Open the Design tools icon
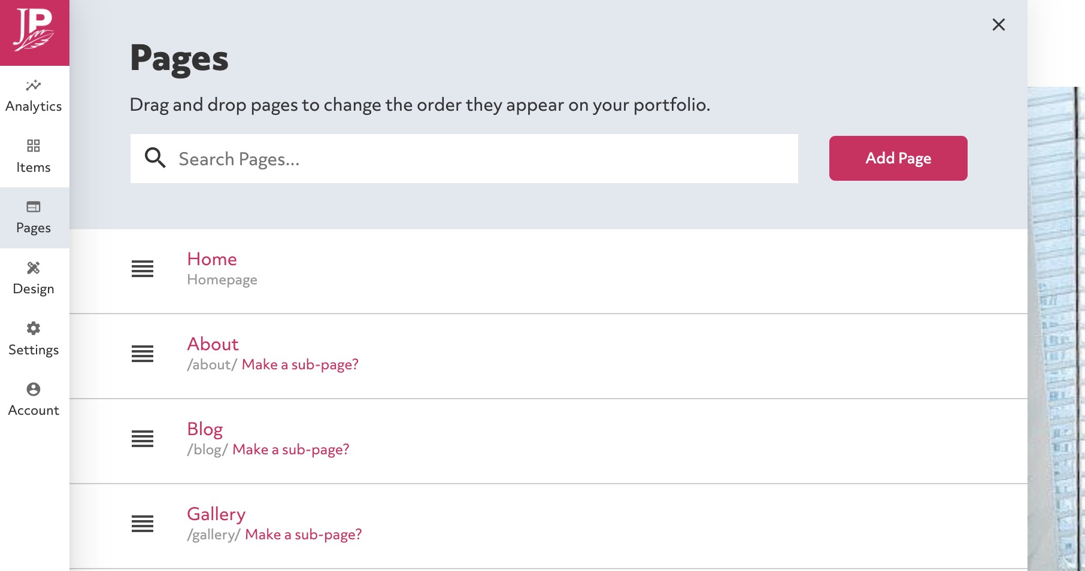This screenshot has width=1085, height=571. click(x=34, y=268)
